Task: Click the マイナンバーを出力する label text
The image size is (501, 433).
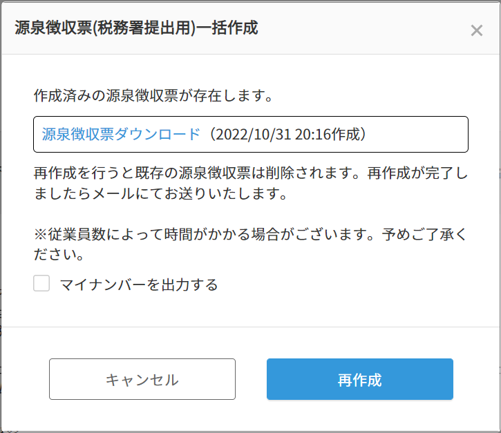Action: coord(139,284)
